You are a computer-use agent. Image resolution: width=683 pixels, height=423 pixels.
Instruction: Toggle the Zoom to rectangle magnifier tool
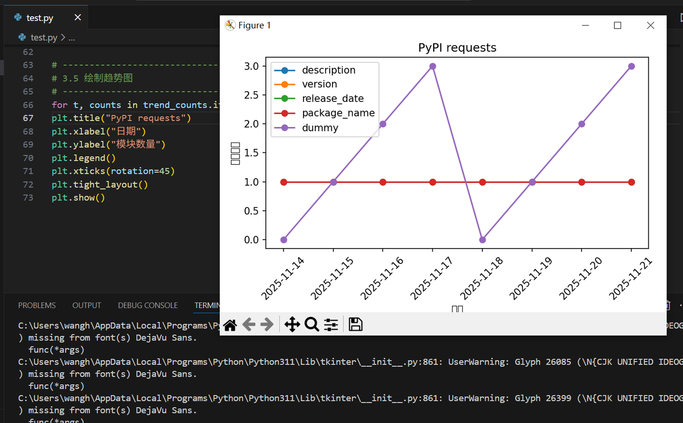point(312,324)
